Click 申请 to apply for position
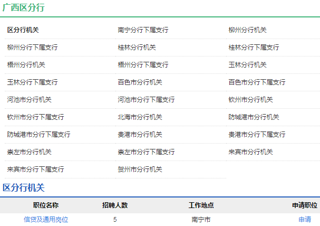Viewport: 320px width, 226px height. [305, 219]
